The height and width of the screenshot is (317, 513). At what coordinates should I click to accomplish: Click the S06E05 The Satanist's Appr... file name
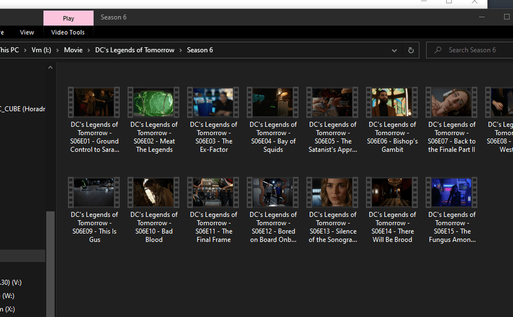coord(333,137)
